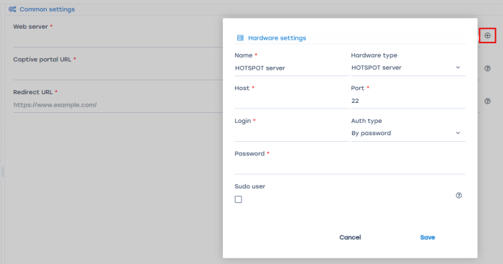
Task: Click into the Host input field
Action: click(292, 101)
